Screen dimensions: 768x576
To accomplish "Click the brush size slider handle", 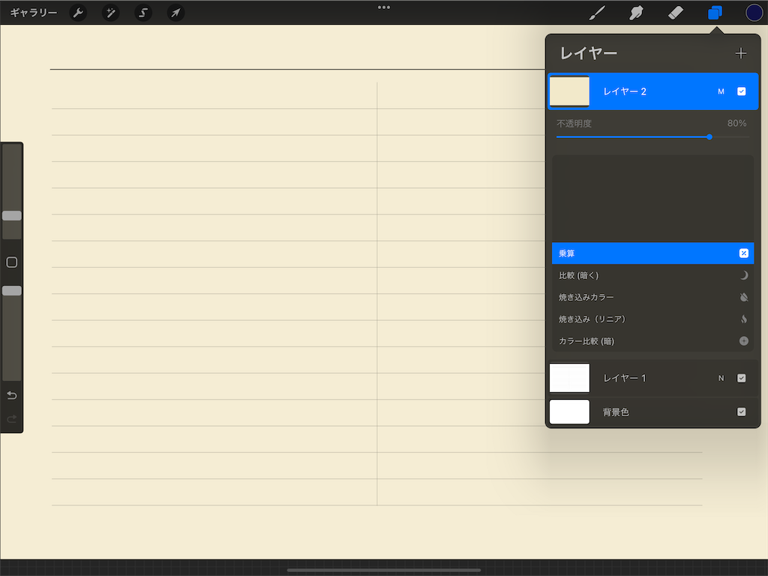I will pos(12,215).
